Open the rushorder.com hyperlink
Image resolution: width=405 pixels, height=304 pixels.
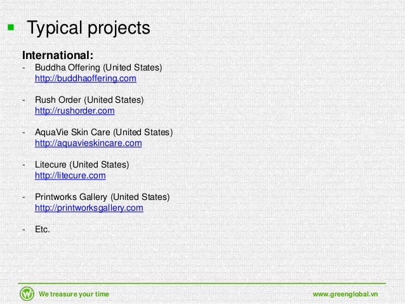point(75,110)
